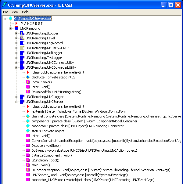Select the MANIFEST tree entry
Image resolution: width=183 pixels, height=184 pixels.
[32, 23]
